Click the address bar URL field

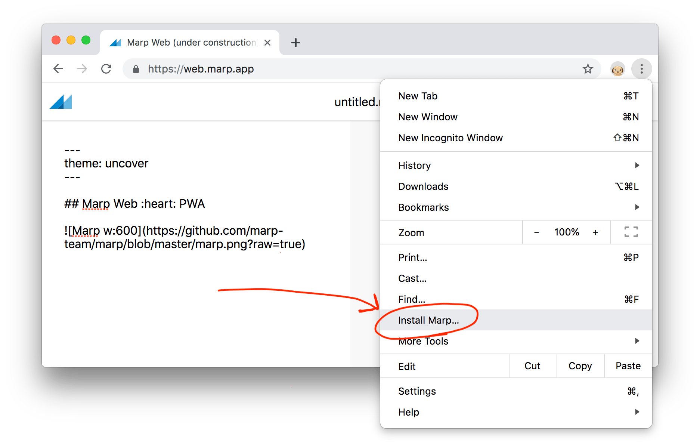(x=361, y=69)
